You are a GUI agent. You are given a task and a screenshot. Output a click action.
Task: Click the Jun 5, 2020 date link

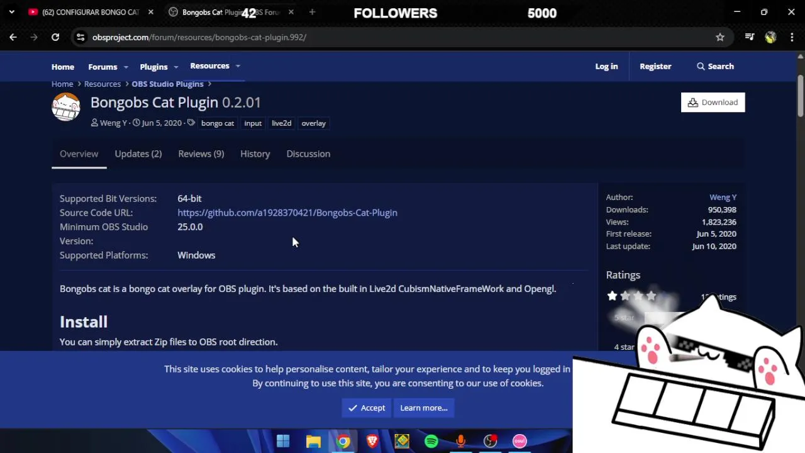(162, 123)
